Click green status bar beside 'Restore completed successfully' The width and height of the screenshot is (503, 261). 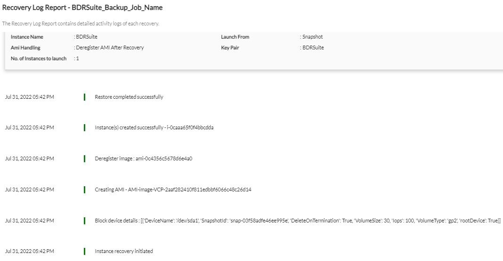click(84, 97)
